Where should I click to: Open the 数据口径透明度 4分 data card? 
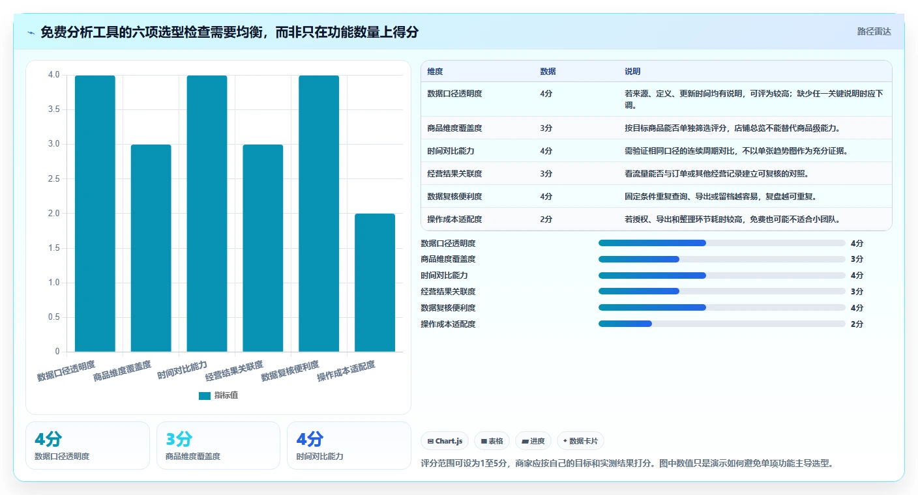tap(87, 445)
